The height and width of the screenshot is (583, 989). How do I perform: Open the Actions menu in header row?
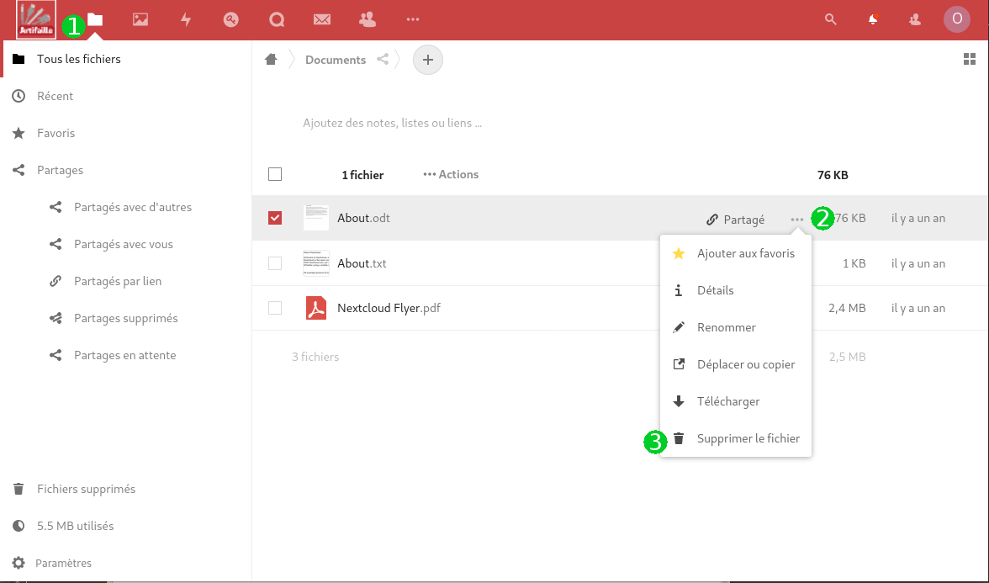[451, 174]
